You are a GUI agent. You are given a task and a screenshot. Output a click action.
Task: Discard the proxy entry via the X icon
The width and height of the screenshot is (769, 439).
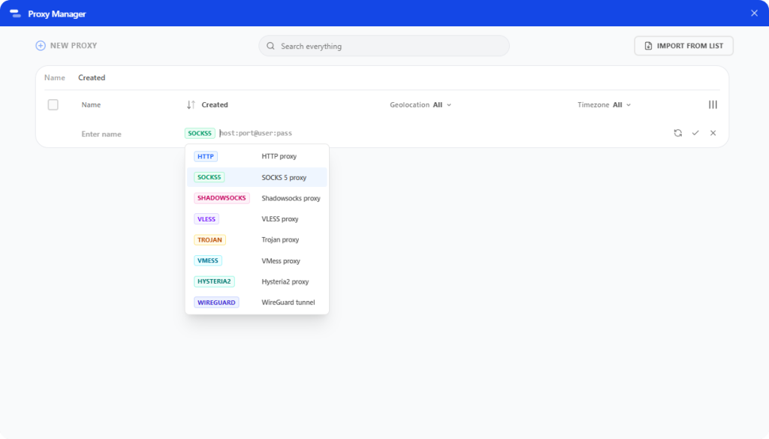[x=713, y=133]
